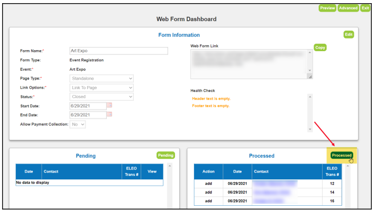Sort Pending table by Date column

(29, 171)
